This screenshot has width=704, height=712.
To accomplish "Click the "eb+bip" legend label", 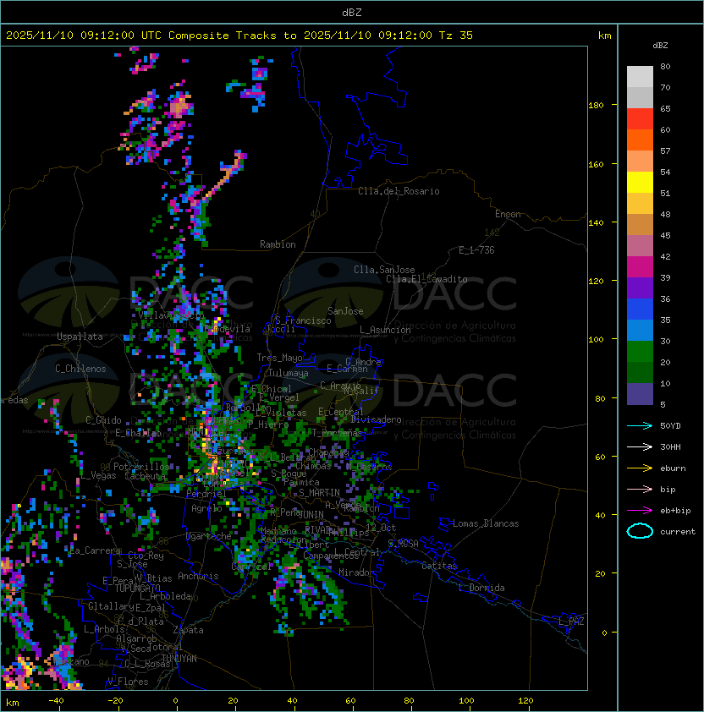I will (x=675, y=511).
